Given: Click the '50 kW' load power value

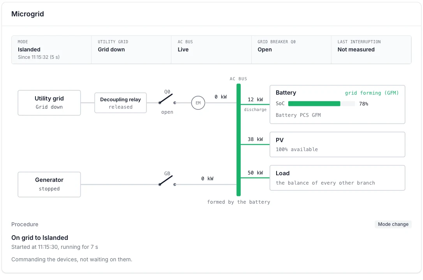Looking at the screenshot, I should point(255,173).
